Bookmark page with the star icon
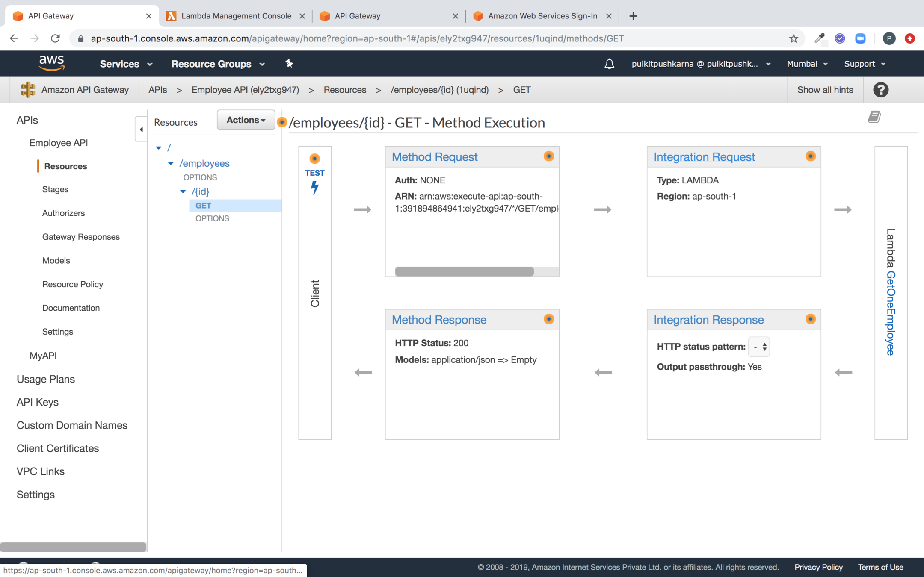The width and height of the screenshot is (924, 577). click(794, 38)
